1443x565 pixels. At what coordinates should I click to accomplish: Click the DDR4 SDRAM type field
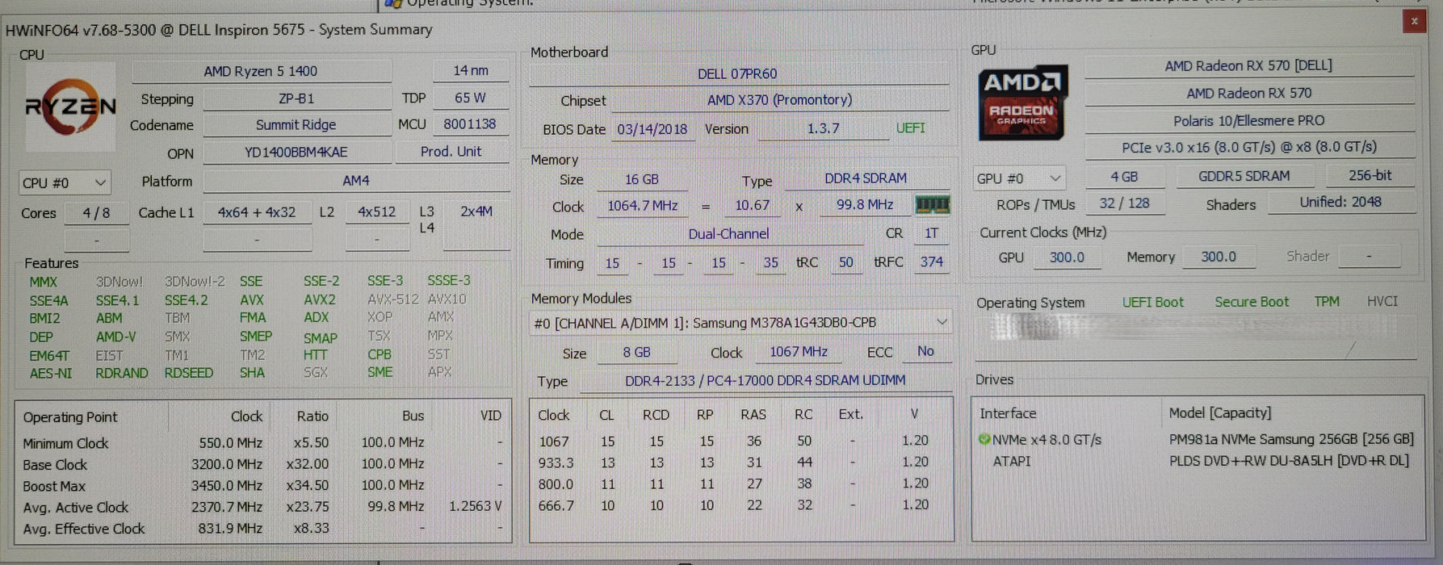pyautogui.click(x=866, y=178)
